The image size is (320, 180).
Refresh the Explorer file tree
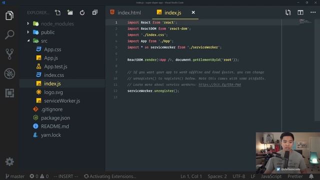(82, 12)
